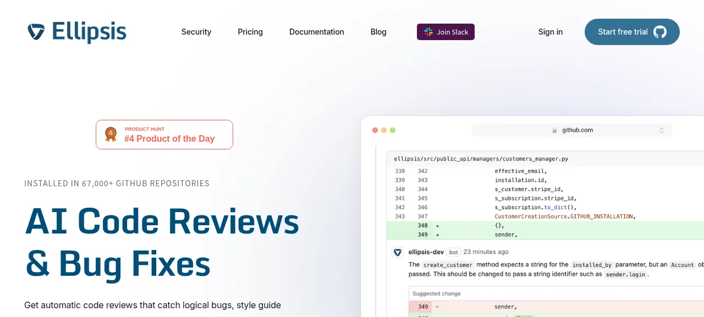
Task: Click the bot label badge
Action: 453,252
